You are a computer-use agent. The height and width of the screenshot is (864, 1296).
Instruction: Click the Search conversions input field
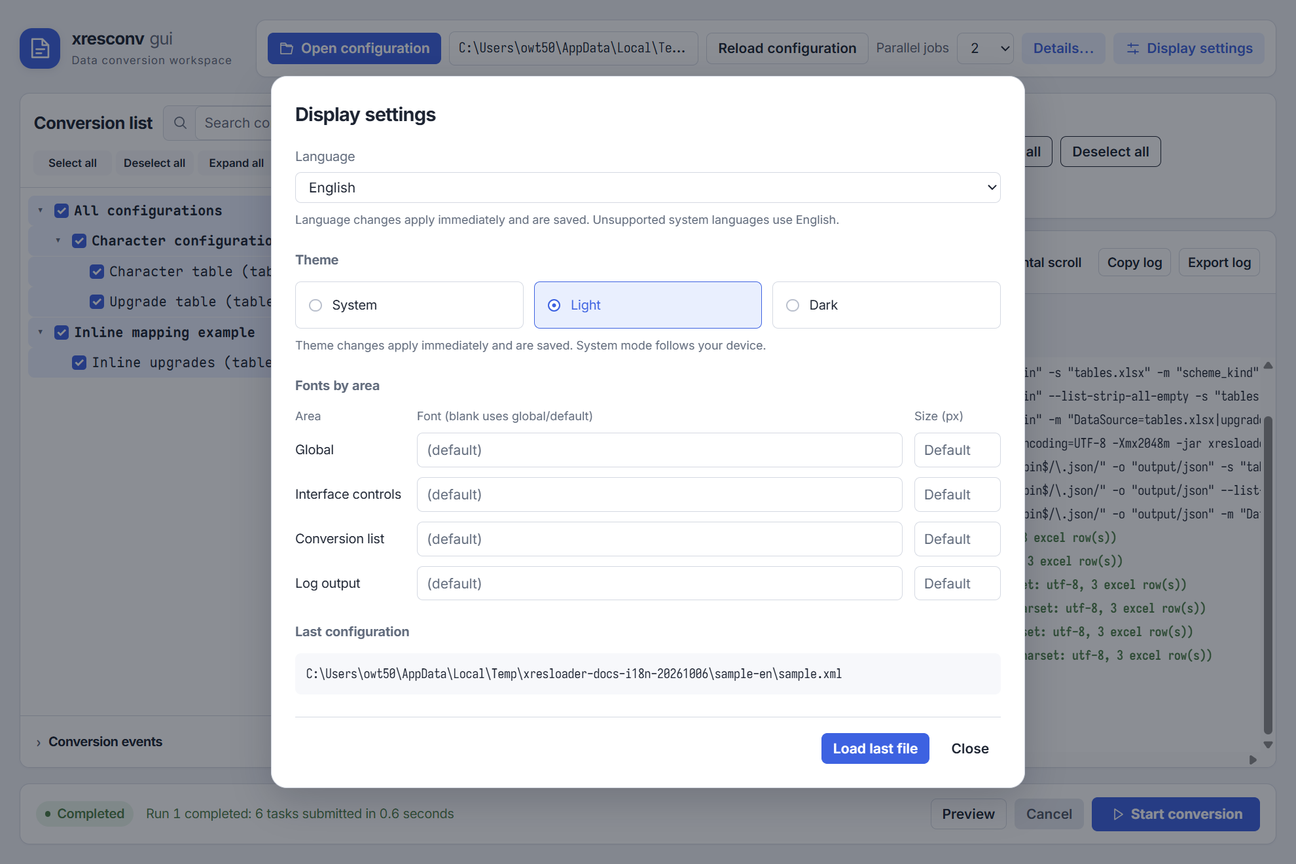coord(234,123)
